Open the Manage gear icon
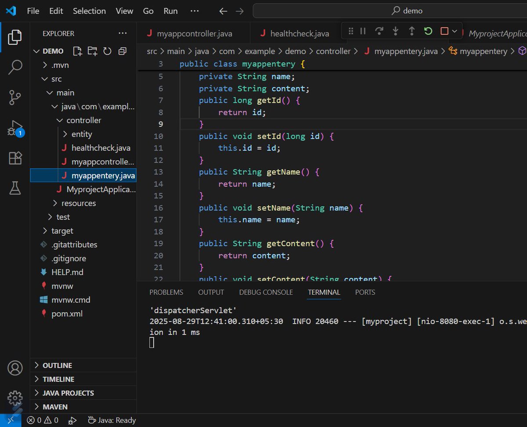Viewport: 527px width, 427px height. 15,398
